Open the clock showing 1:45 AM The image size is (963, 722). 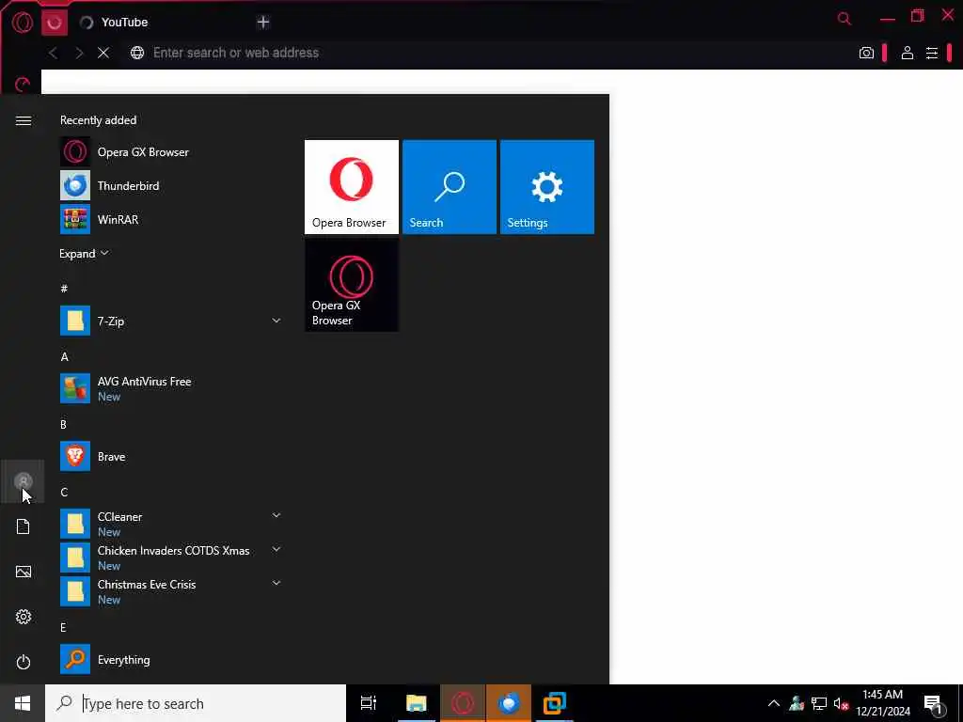click(882, 703)
